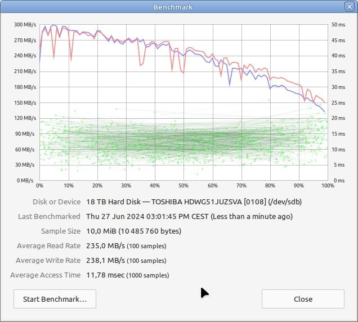This screenshot has height=322, width=358.
Task: Close the Benchmark window via title bar X
Action: (x=350, y=7)
